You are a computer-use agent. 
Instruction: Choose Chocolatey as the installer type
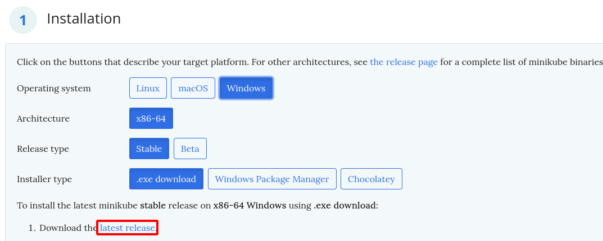371,179
